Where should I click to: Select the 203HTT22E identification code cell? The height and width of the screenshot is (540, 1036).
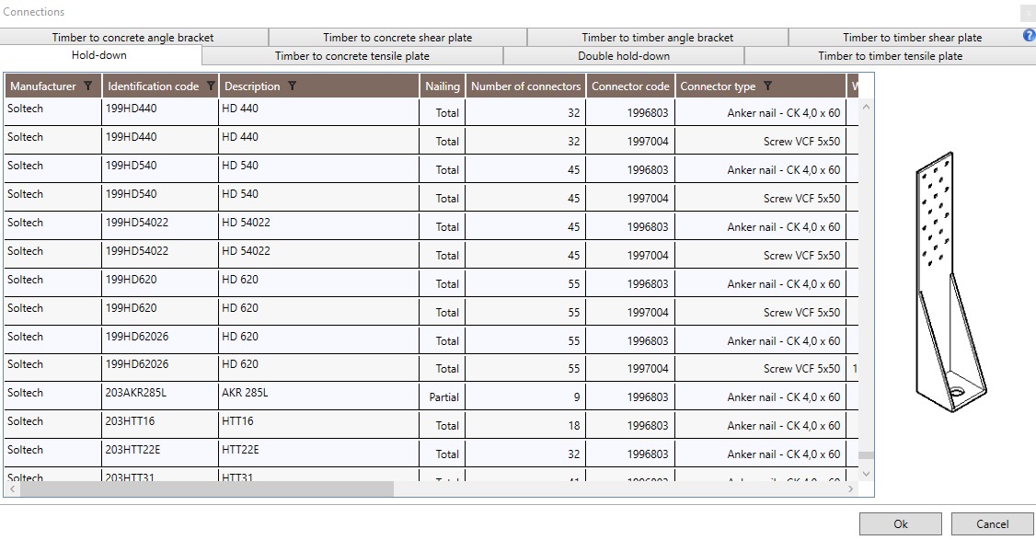click(161, 453)
